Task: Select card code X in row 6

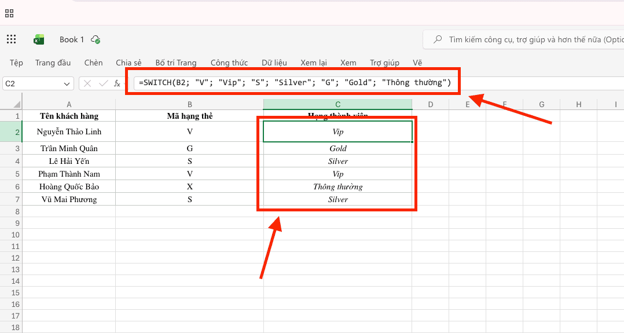Action: tap(189, 186)
